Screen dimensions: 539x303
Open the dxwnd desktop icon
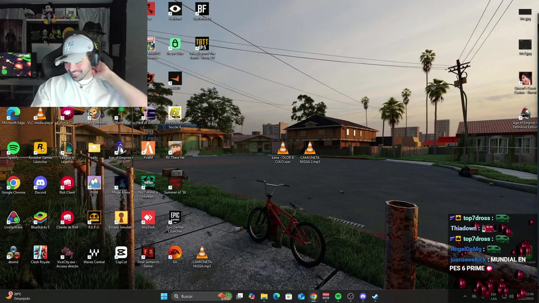pos(13,255)
